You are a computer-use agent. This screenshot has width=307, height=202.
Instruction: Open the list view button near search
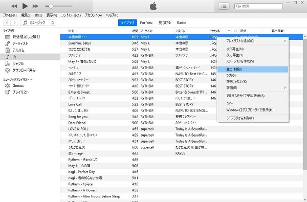coord(224,6)
